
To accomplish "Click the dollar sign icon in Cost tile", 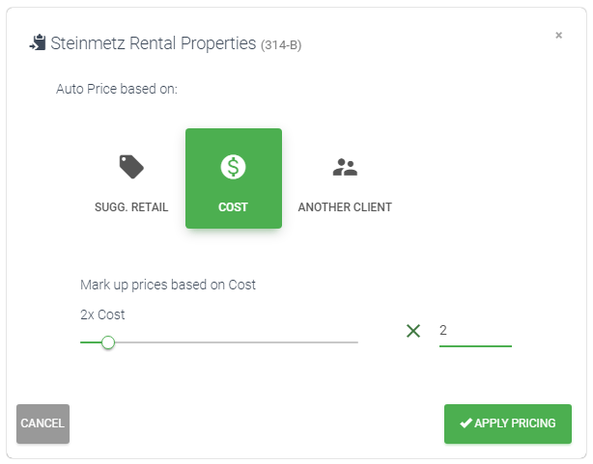I will (234, 167).
